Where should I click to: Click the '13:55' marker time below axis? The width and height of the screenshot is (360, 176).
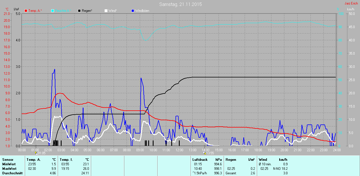[x=210, y=153]
